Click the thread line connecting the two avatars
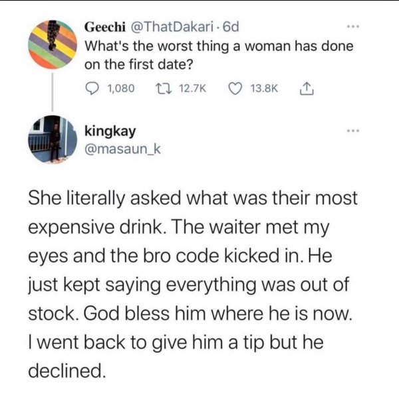The height and width of the screenshot is (397, 399). pyautogui.click(x=53, y=92)
